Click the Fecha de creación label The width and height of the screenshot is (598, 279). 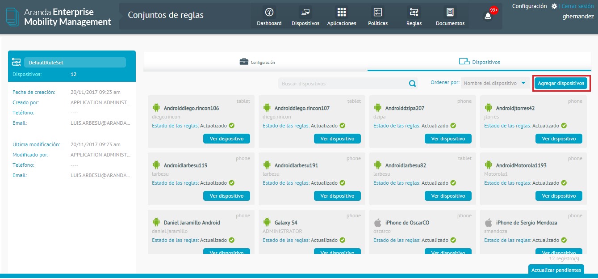pos(34,92)
